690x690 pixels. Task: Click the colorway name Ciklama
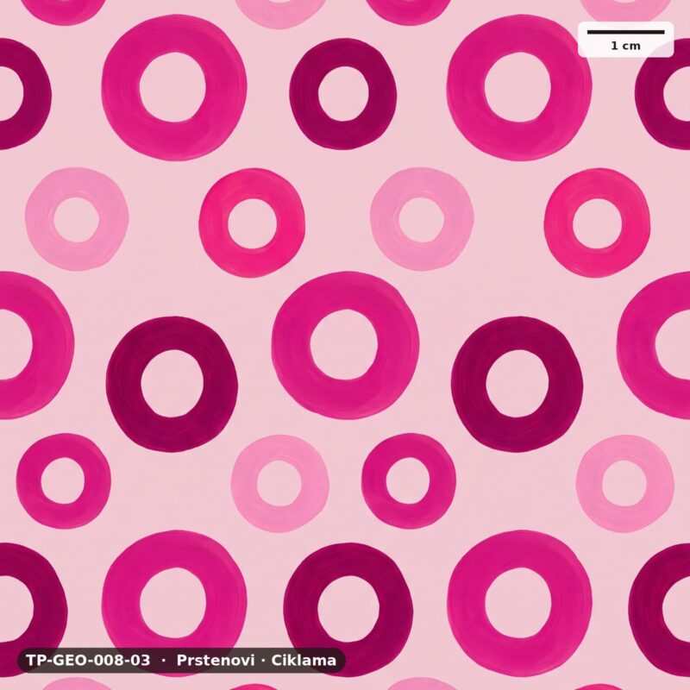coord(304,660)
